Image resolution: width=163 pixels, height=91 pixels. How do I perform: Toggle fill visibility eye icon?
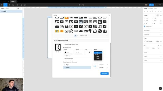pos(158,48)
